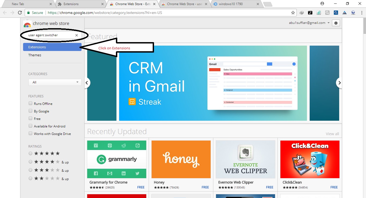Switch to the windows10 1790 tab
Viewport: 366px width, 198px height.
coord(236,4)
